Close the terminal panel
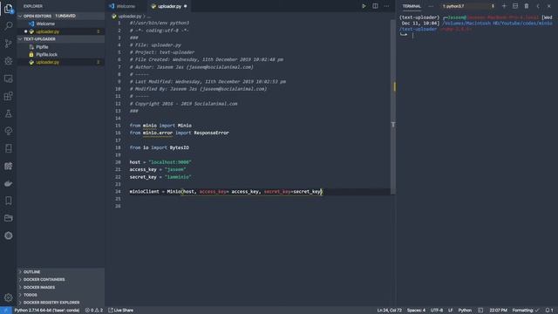Viewport: 558px width, 314px height. tap(549, 6)
